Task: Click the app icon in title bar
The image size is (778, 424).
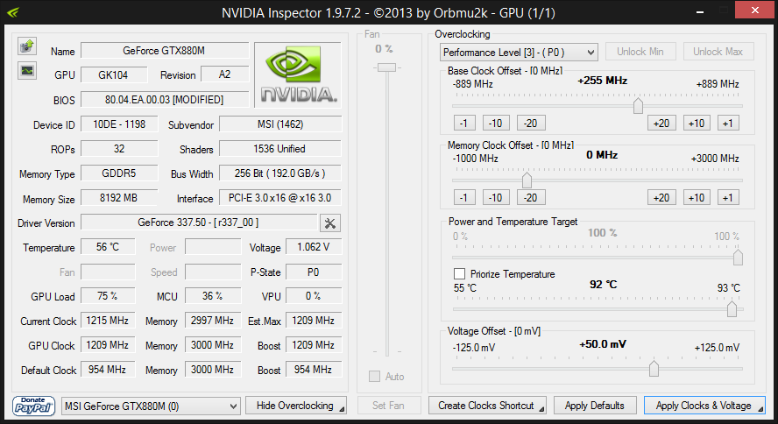Action: pos(13,12)
